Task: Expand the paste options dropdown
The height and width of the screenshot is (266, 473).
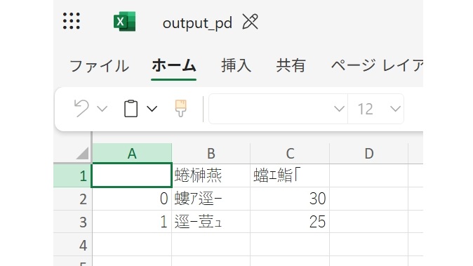Action: pyautogui.click(x=152, y=109)
